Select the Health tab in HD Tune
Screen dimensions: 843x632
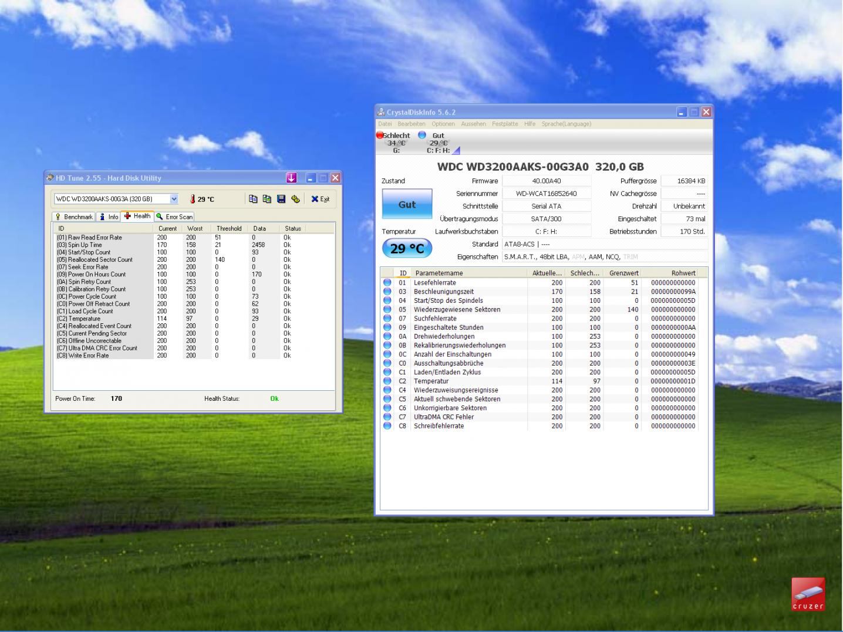[x=137, y=216]
